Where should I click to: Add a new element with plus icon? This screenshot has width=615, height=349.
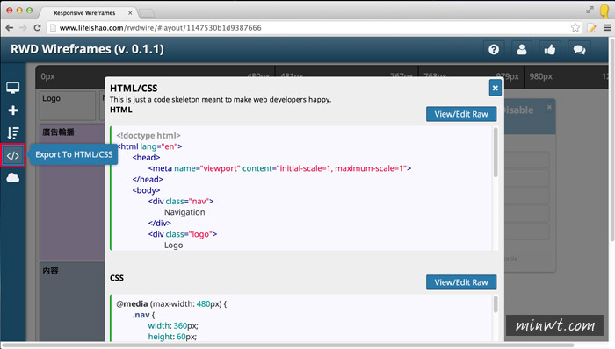pyautogui.click(x=13, y=110)
